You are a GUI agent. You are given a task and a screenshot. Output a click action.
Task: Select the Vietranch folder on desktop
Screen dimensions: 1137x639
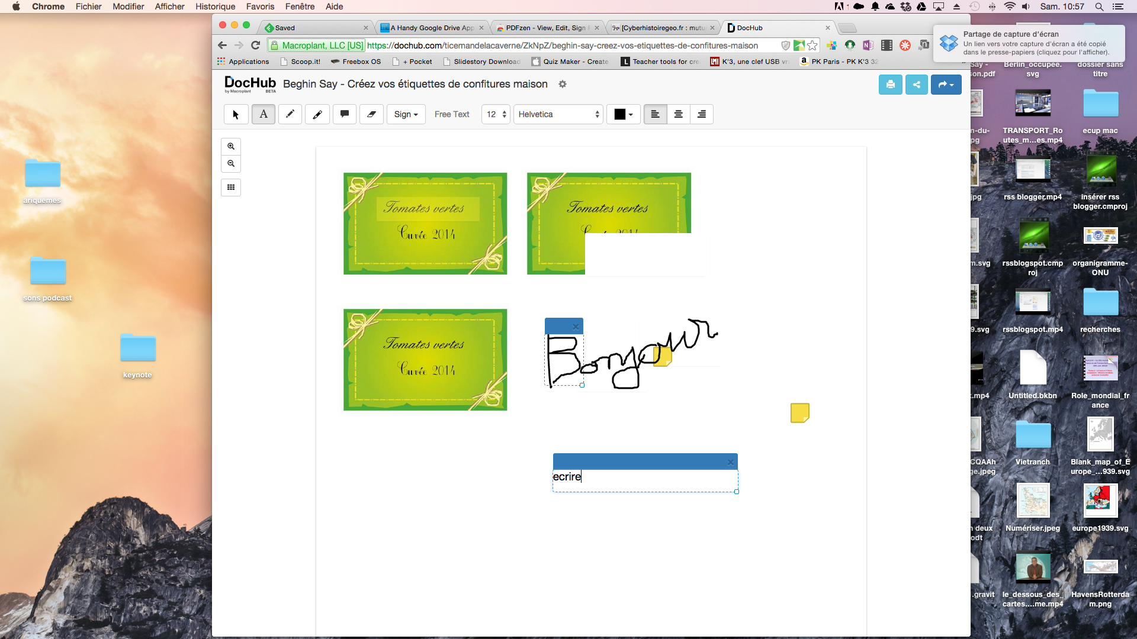pos(1033,443)
